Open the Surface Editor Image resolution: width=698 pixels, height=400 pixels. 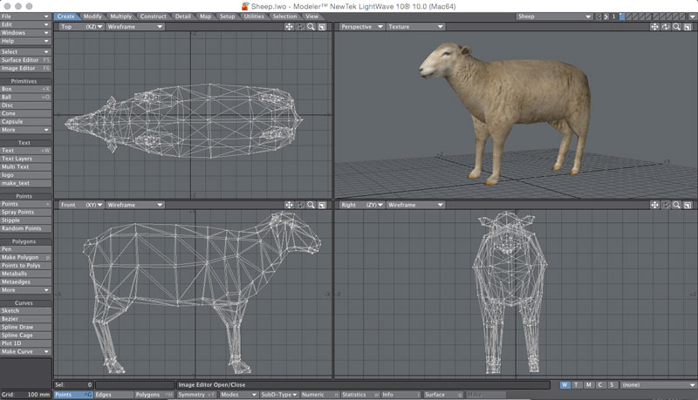pyautogui.click(x=25, y=60)
